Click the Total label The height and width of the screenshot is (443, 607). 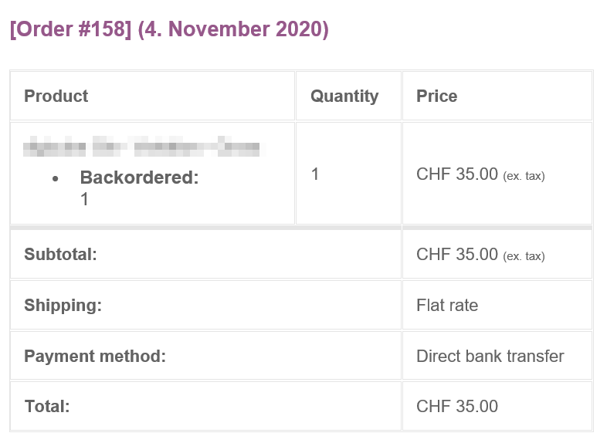point(47,406)
